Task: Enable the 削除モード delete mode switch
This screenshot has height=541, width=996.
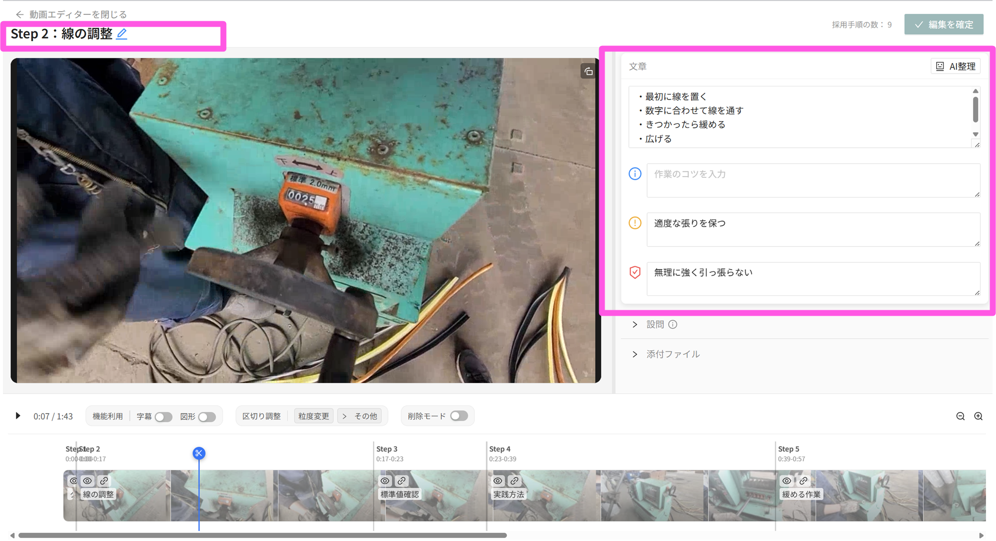Action: click(459, 416)
